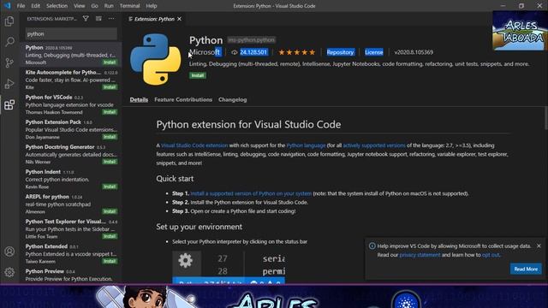
Task: Close the Extension: Python tab
Action: (179, 19)
